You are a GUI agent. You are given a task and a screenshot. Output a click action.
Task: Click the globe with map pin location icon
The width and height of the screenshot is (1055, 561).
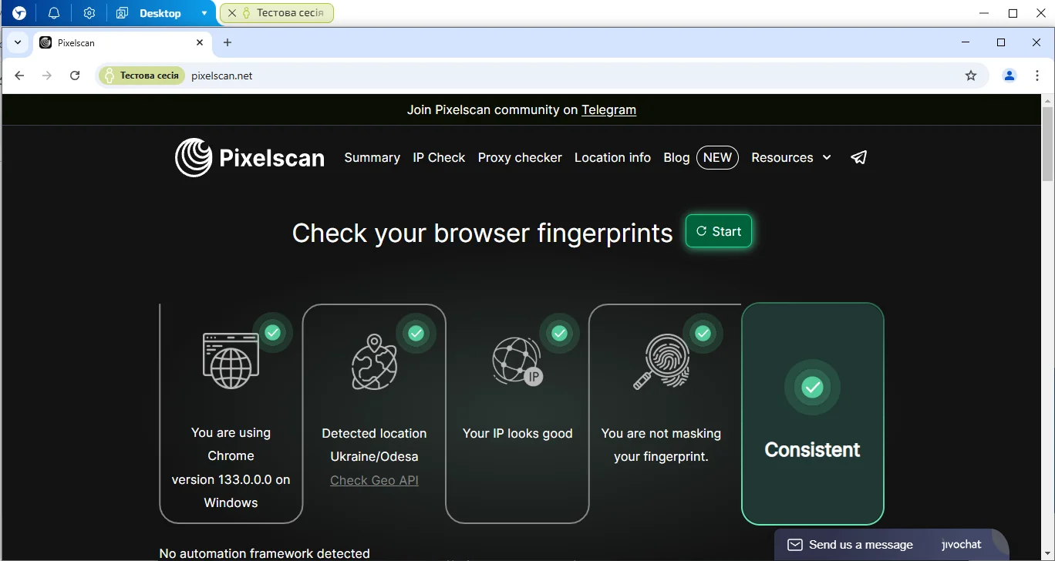374,362
